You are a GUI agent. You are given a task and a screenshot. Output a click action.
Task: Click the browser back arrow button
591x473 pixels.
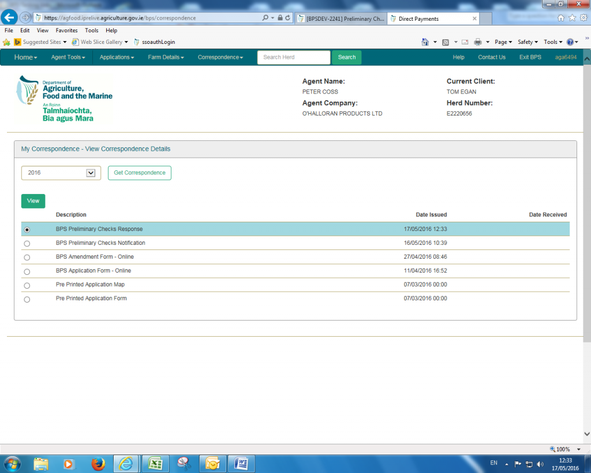(x=10, y=17)
